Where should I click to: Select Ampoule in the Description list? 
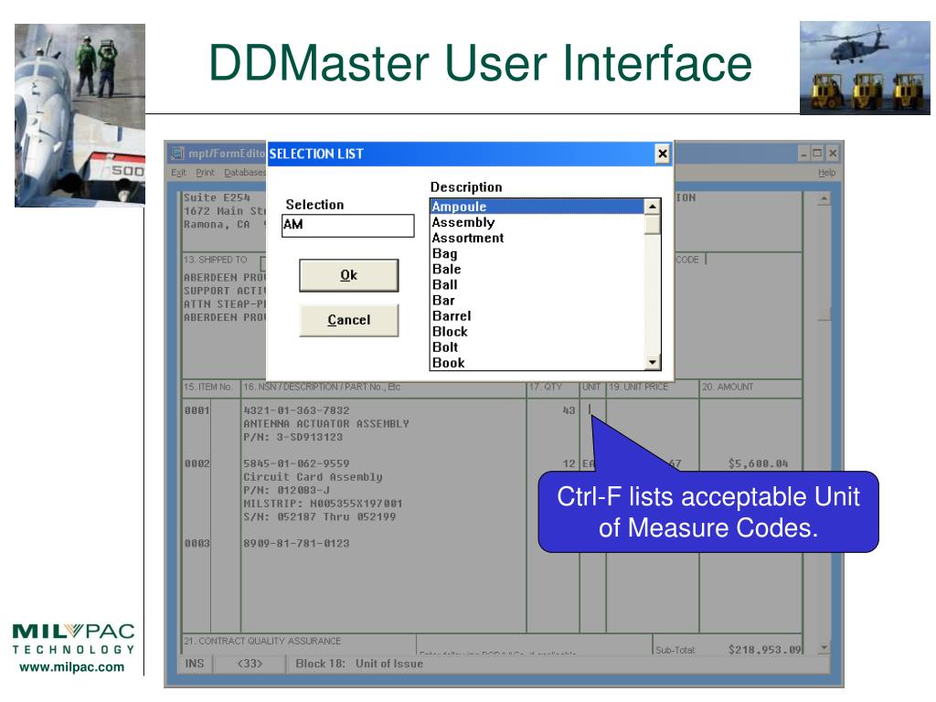coord(537,207)
